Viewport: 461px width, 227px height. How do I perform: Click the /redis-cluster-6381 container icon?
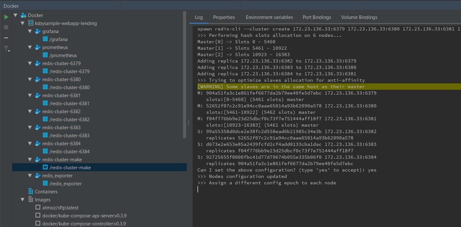click(45, 103)
